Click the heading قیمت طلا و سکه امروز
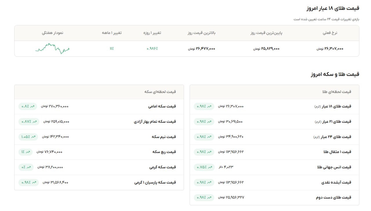 [335, 74]
